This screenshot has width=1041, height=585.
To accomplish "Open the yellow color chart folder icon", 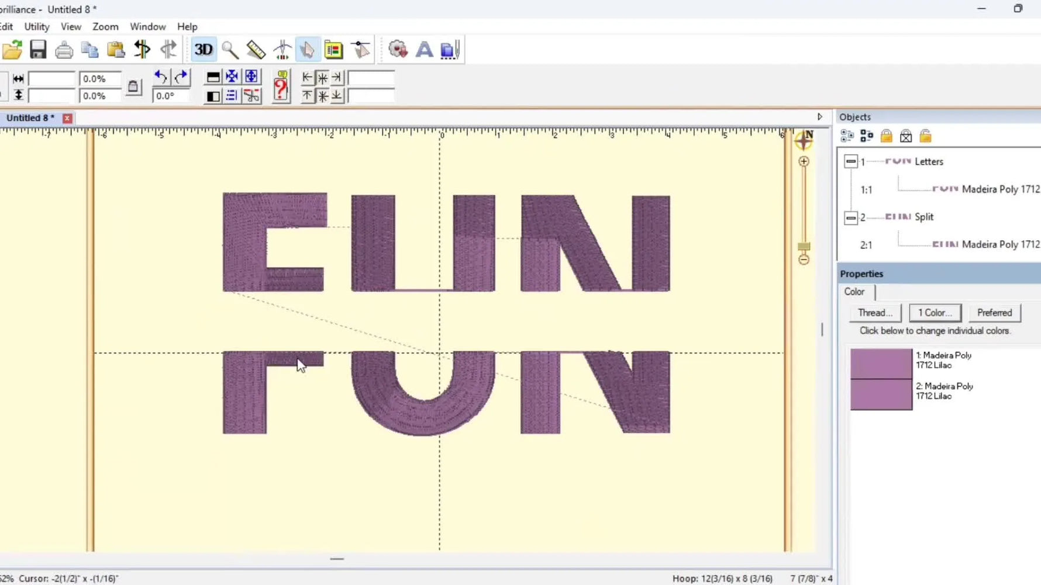I will 334,50.
